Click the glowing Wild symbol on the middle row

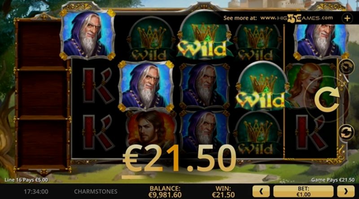tap(261, 87)
